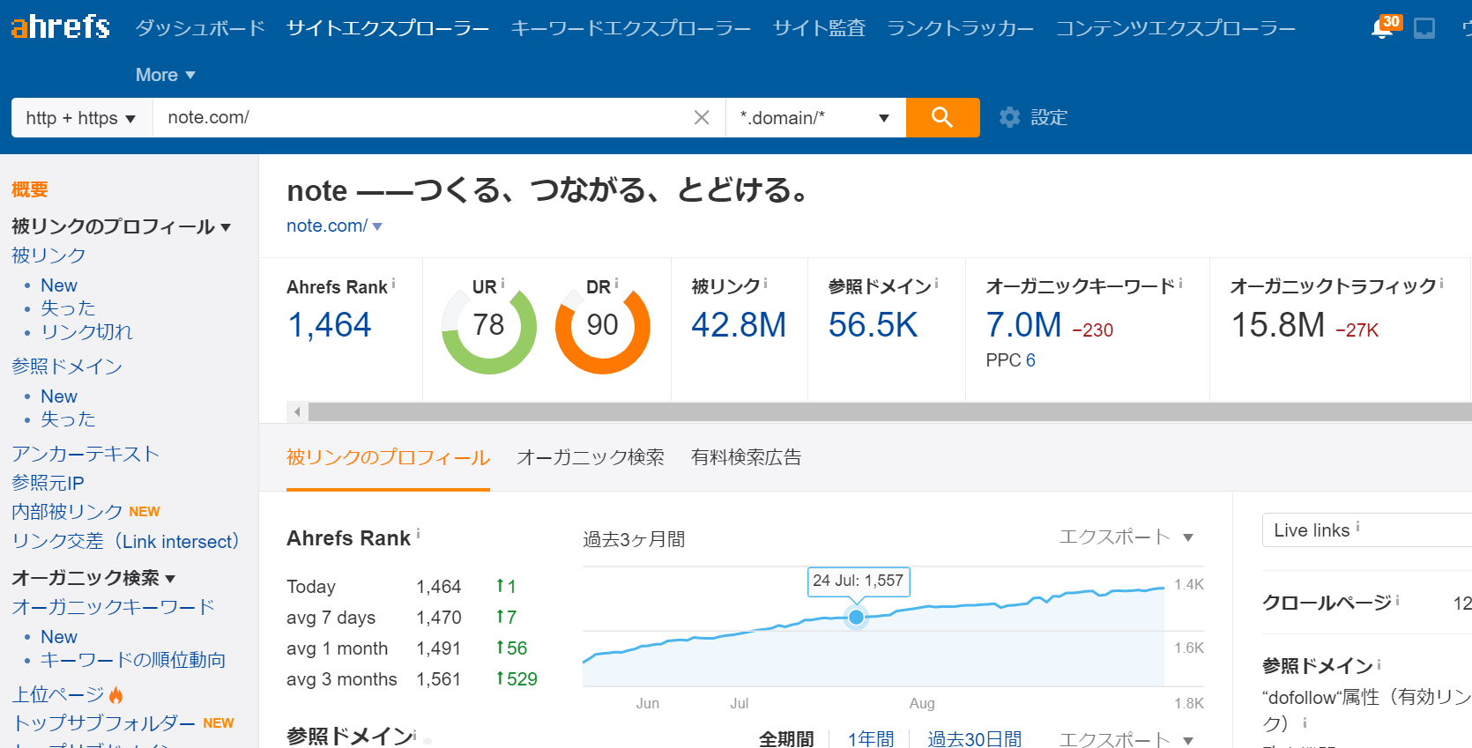Open the Live links dropdown
The height and width of the screenshot is (748, 1472).
pos(1366,530)
